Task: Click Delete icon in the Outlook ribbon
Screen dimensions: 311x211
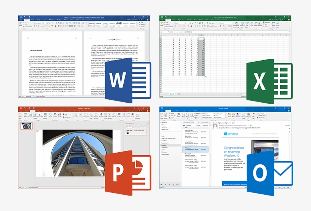Action: [179, 115]
